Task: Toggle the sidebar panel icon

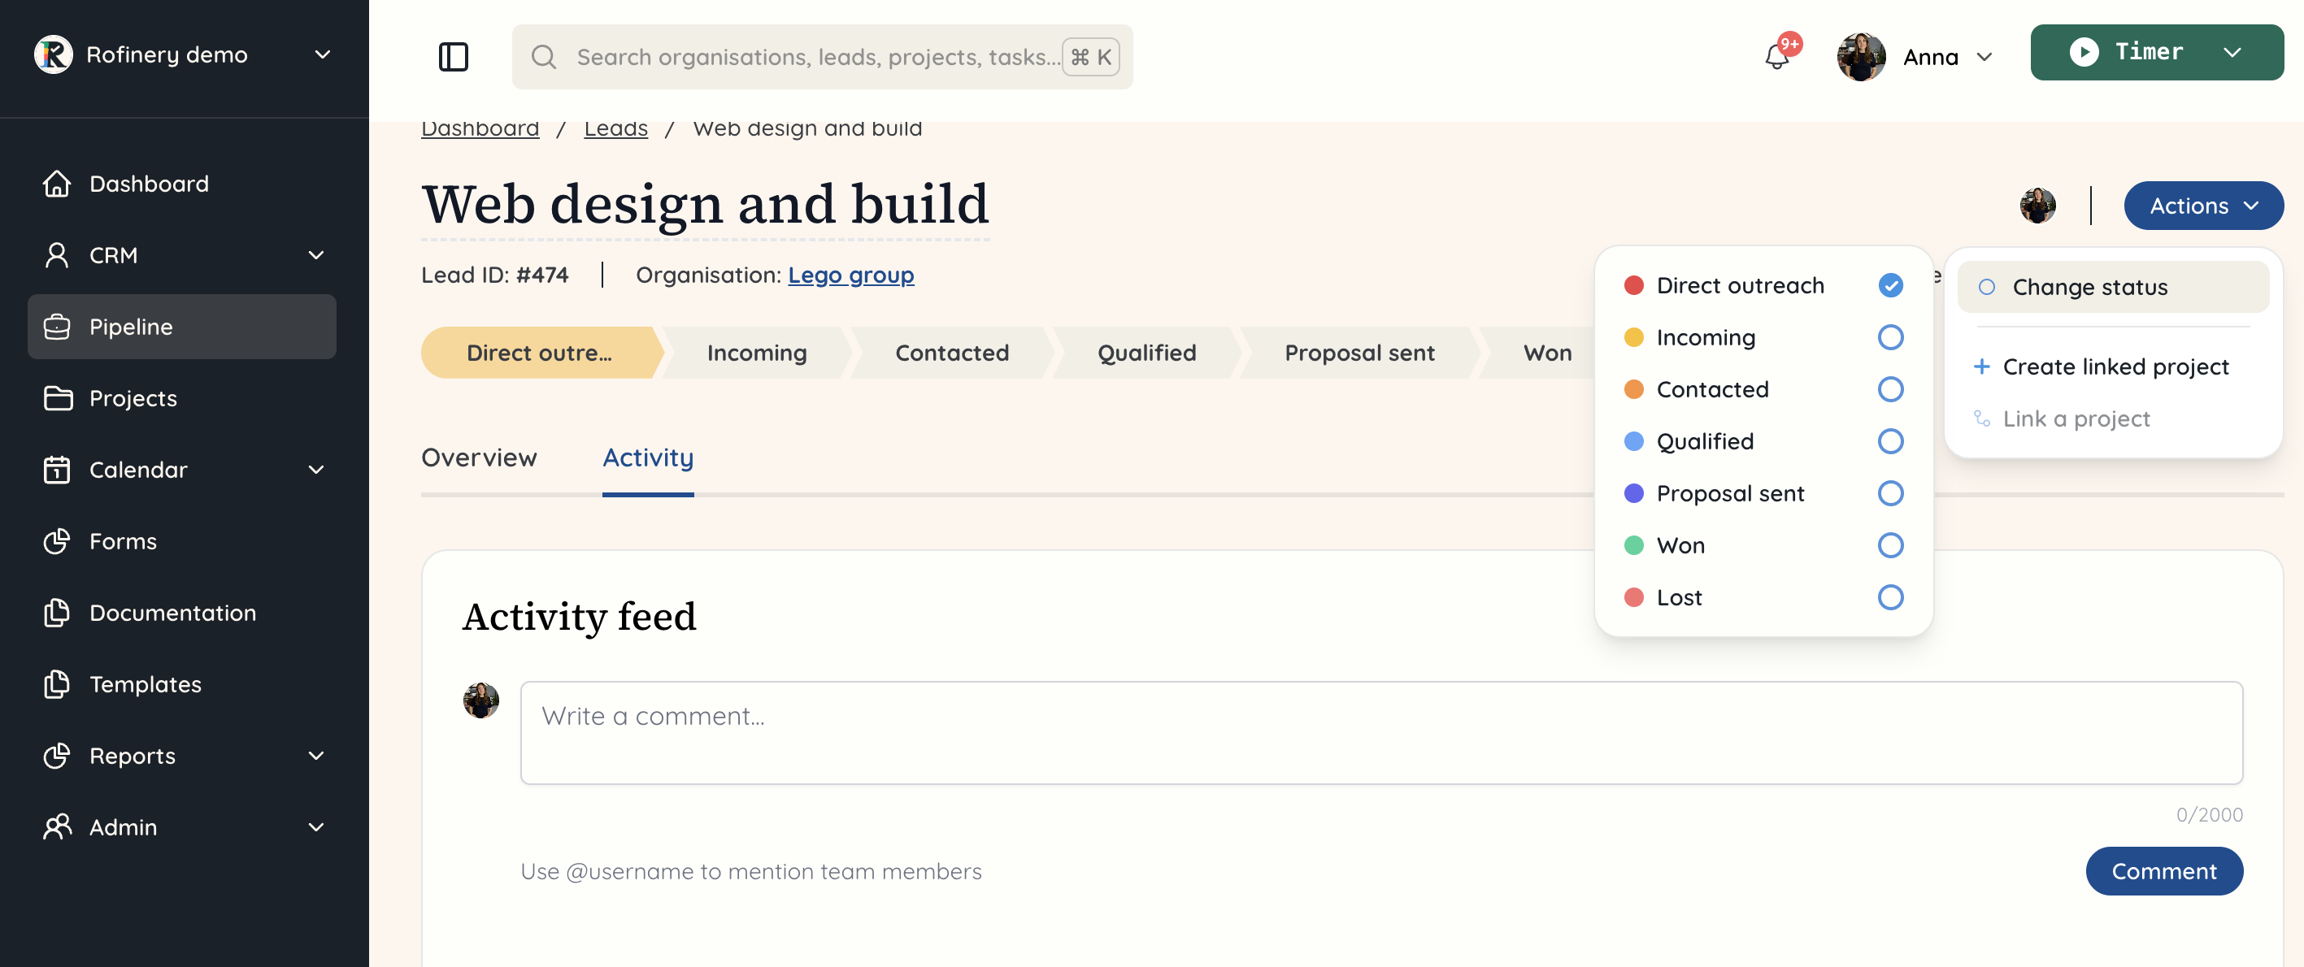Action: (x=454, y=57)
